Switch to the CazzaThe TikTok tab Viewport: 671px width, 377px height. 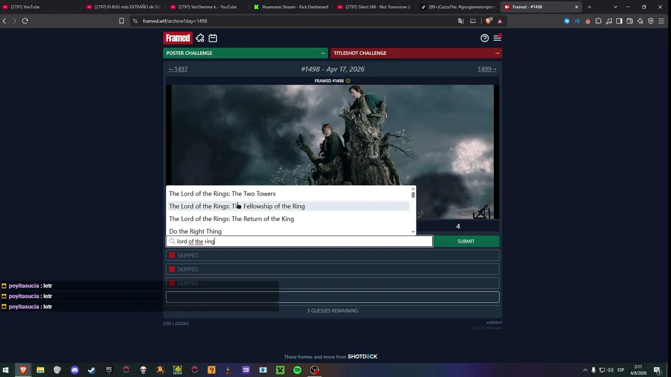[x=458, y=7]
